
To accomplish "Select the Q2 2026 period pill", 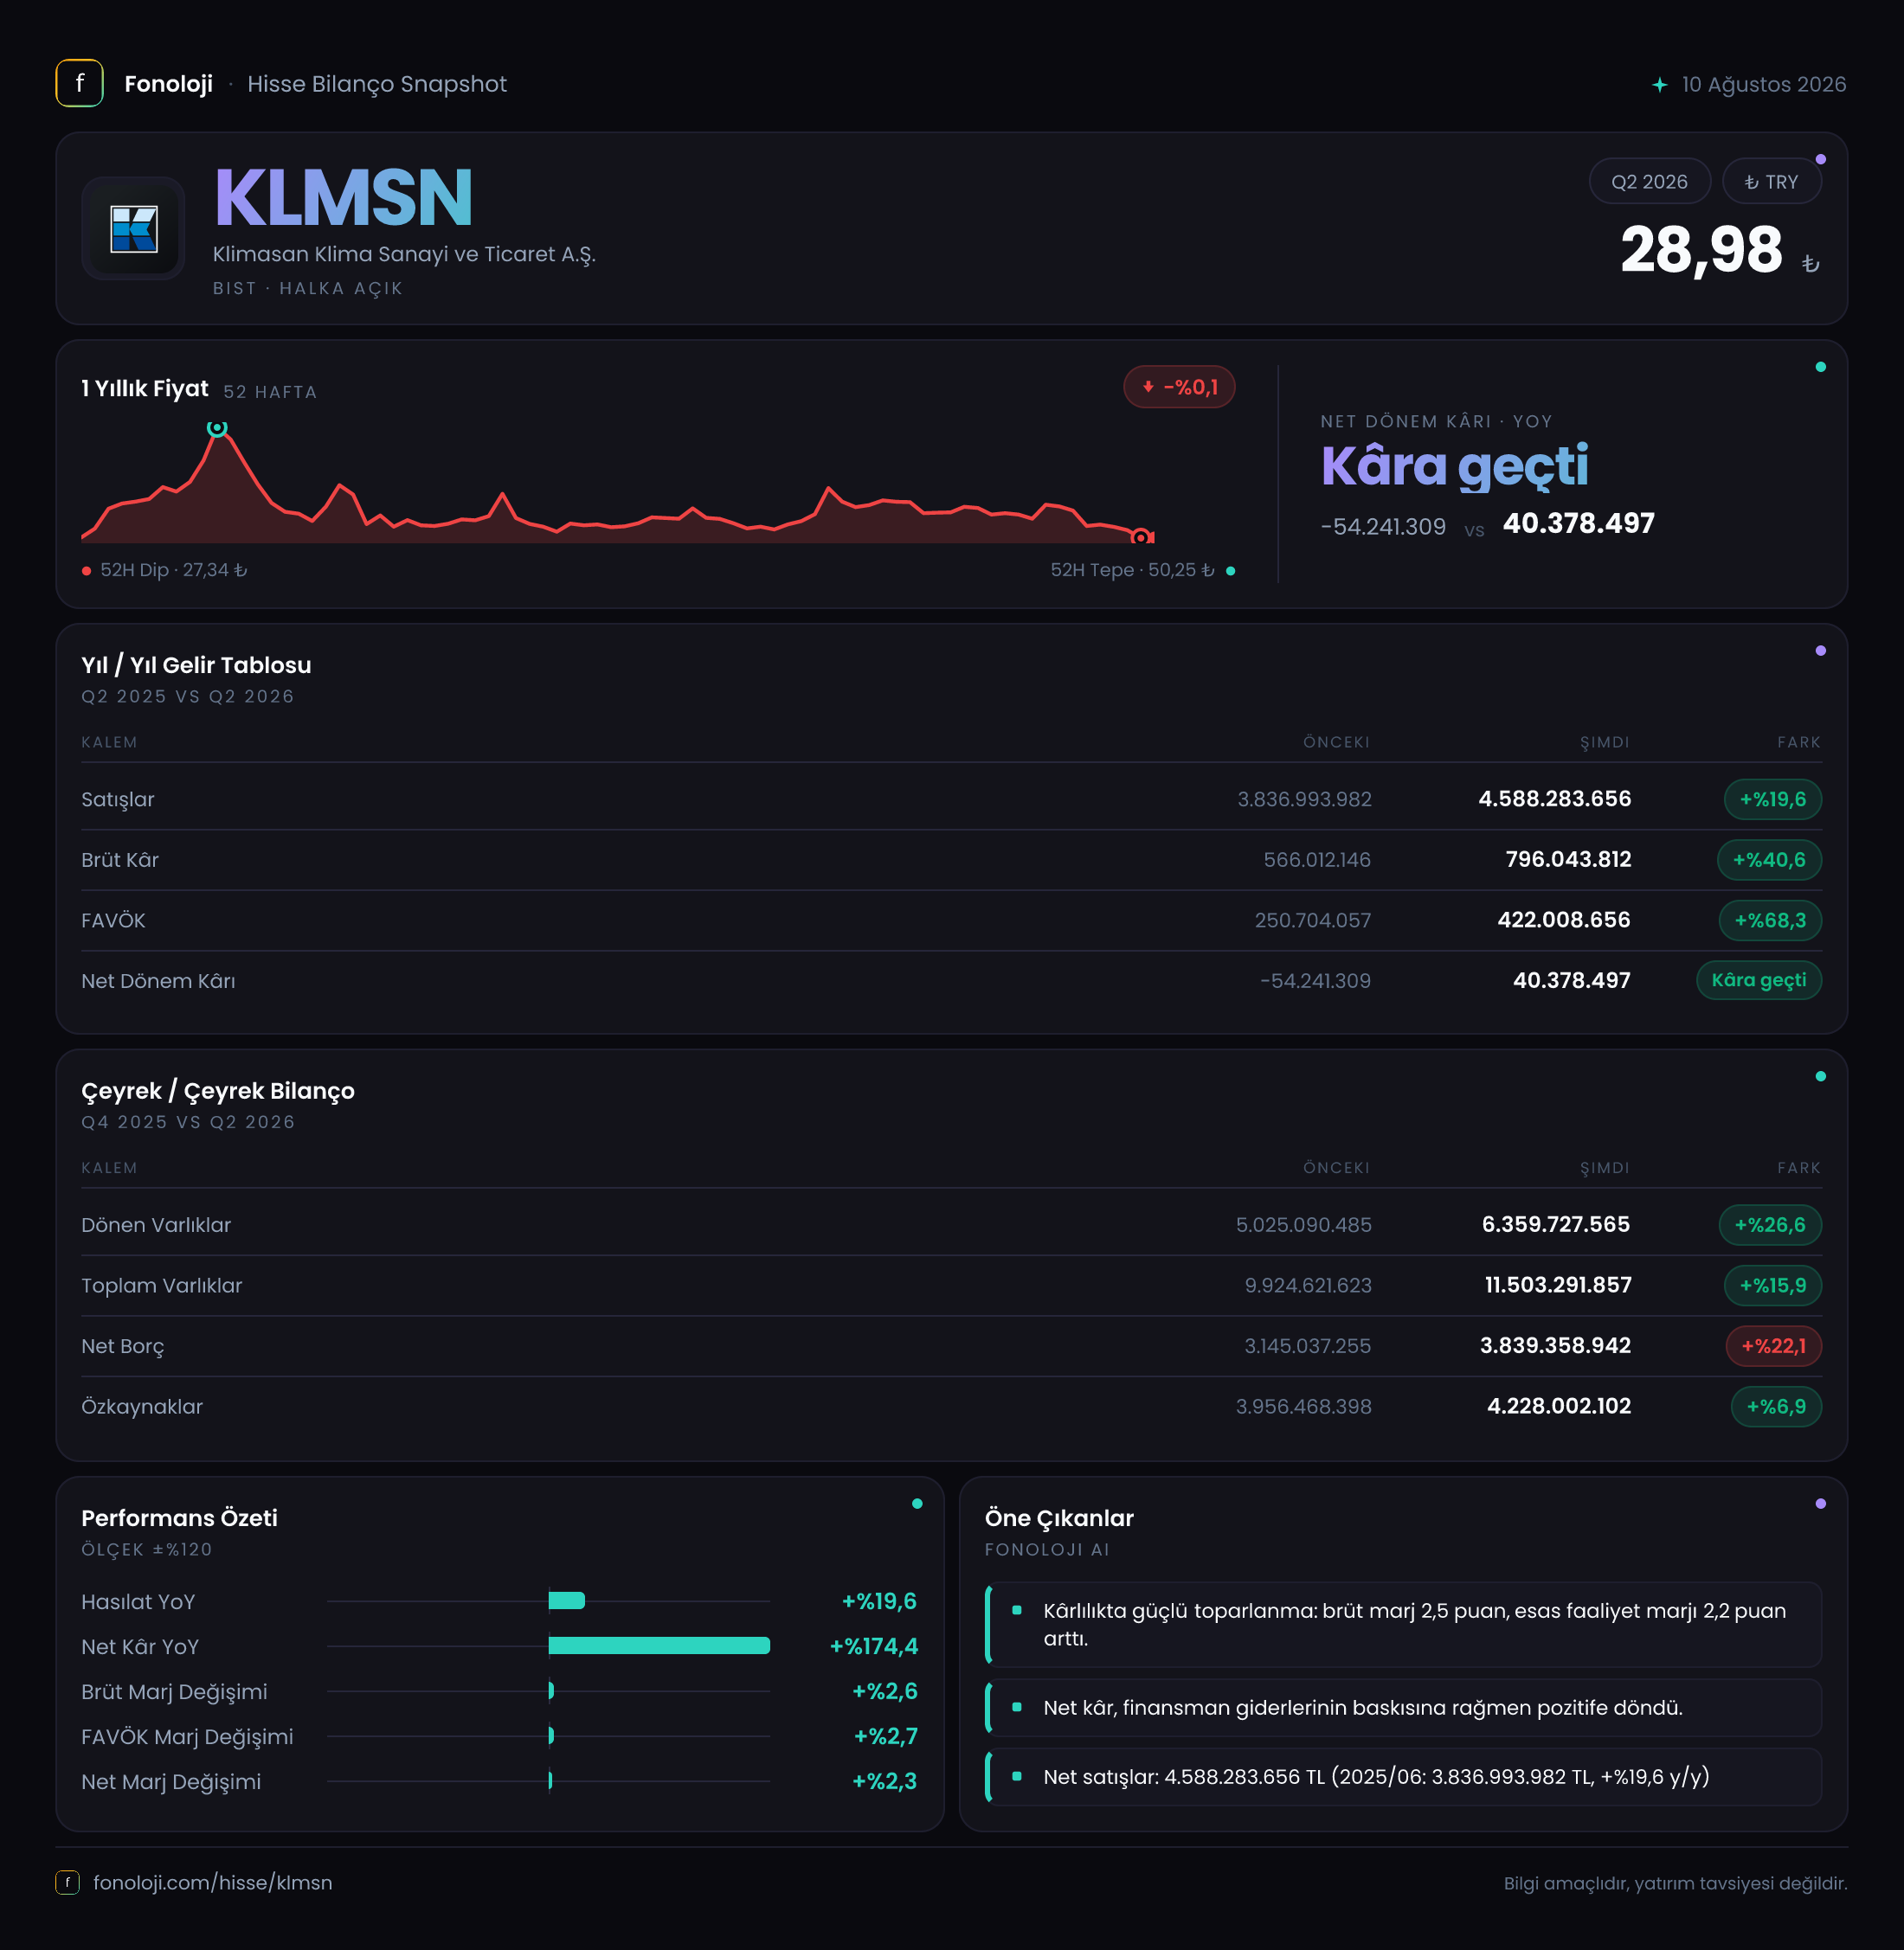I will [x=1649, y=182].
